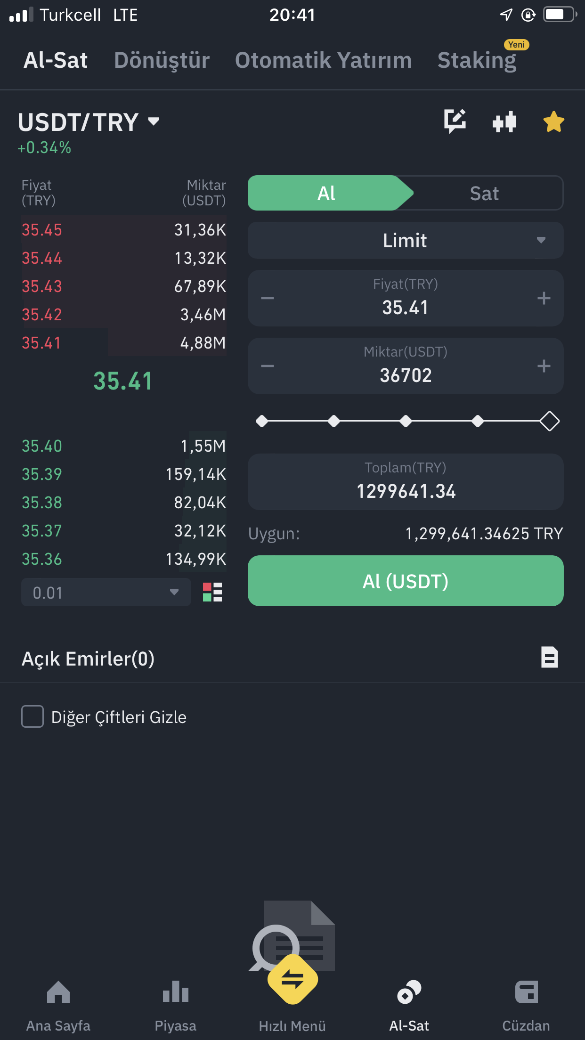Open the Staking tab
The width and height of the screenshot is (585, 1040).
point(477,60)
